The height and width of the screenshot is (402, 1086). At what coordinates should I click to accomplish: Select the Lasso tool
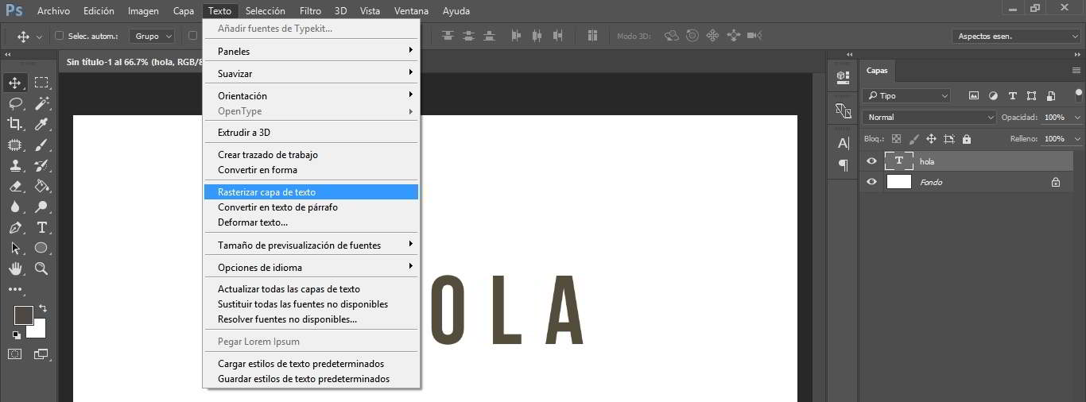[x=15, y=103]
